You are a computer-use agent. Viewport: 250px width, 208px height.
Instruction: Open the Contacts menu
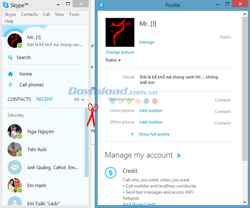[x=29, y=14]
